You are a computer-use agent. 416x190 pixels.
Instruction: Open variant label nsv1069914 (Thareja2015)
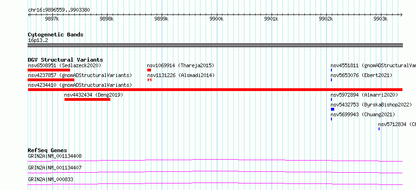[x=180, y=65]
